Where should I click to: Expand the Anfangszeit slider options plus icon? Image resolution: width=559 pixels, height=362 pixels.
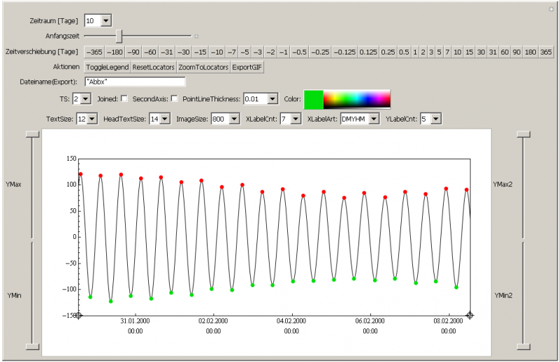[x=196, y=36]
